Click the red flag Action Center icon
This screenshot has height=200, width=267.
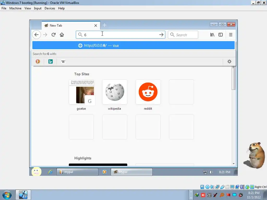tap(228, 195)
